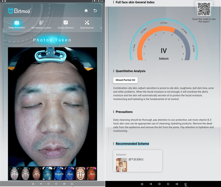Click the Mixed Partial Oil button
This screenshot has width=221, height=187.
(x=125, y=80)
